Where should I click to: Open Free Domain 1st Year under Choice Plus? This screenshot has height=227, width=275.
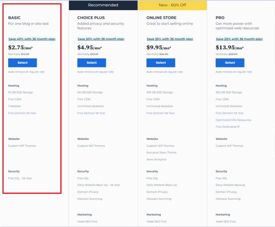91,113
